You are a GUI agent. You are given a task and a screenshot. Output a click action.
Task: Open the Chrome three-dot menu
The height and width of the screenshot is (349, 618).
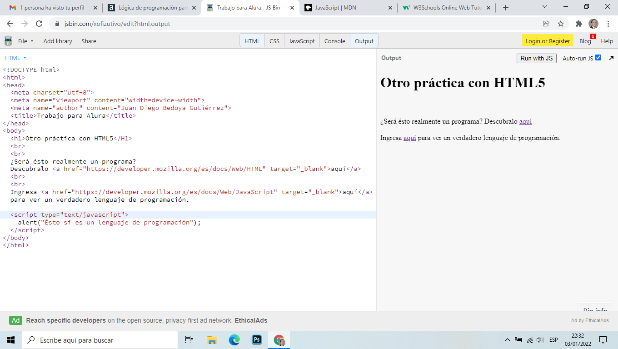click(608, 24)
